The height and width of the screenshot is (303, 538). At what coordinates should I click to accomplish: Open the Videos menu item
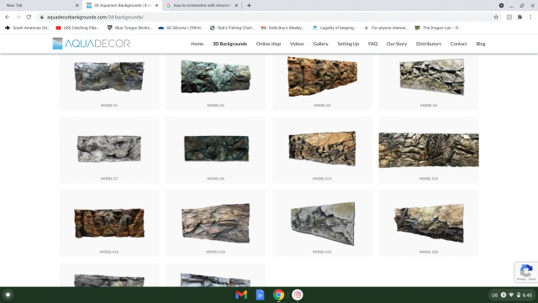(297, 44)
